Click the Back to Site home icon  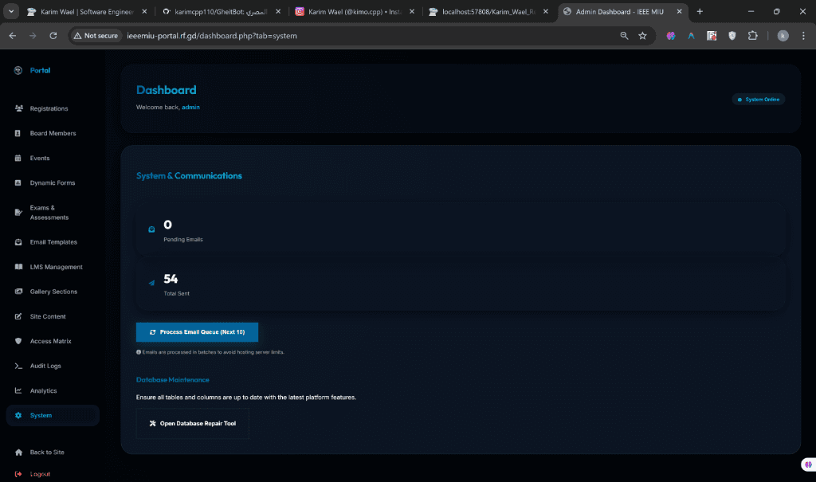(18, 453)
